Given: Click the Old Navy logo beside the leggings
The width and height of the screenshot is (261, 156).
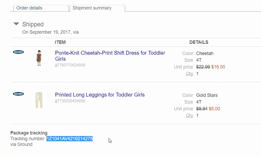Looking at the screenshot, I should click(18, 94).
